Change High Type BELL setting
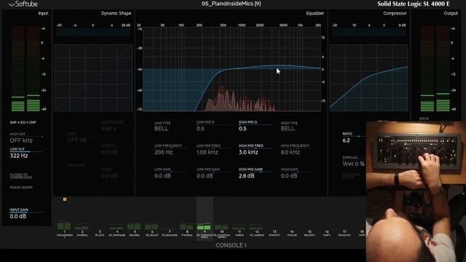The height and width of the screenshot is (262, 466). [288, 127]
